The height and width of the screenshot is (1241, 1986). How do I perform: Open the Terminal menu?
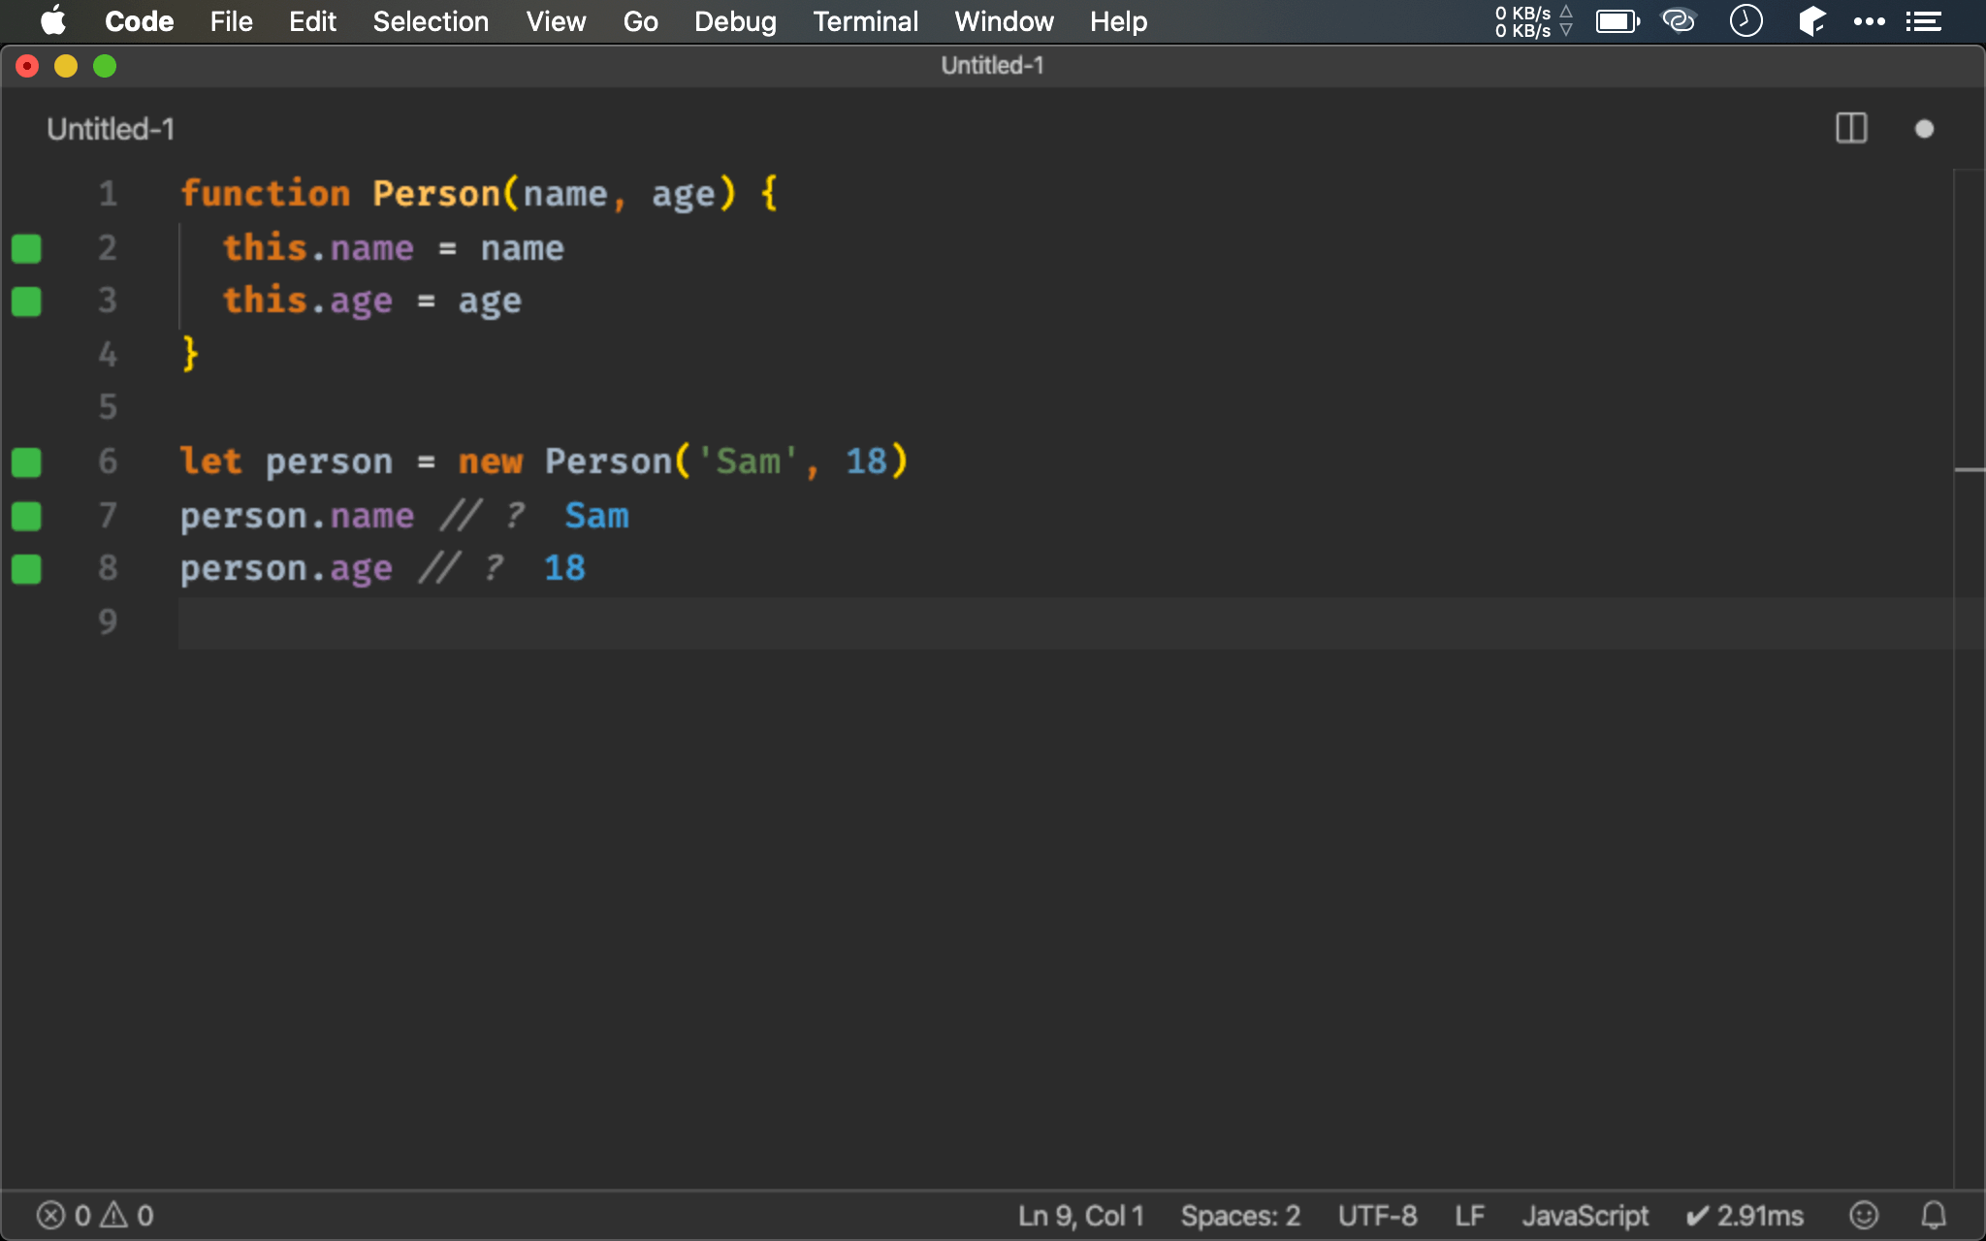[865, 21]
